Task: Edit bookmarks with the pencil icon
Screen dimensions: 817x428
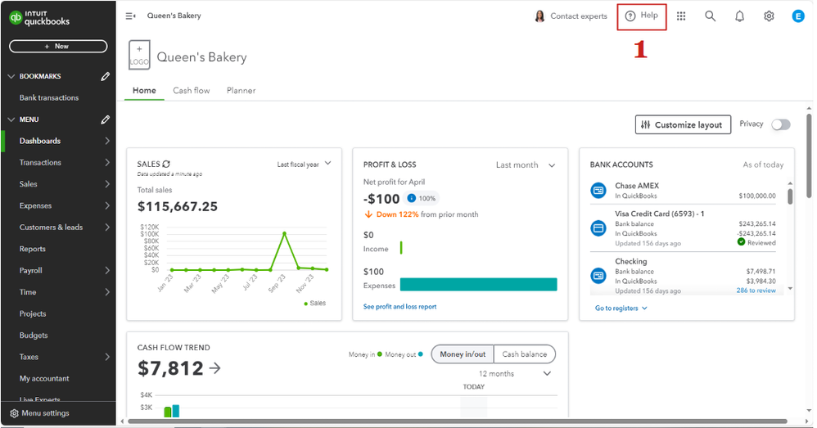Action: (105, 76)
